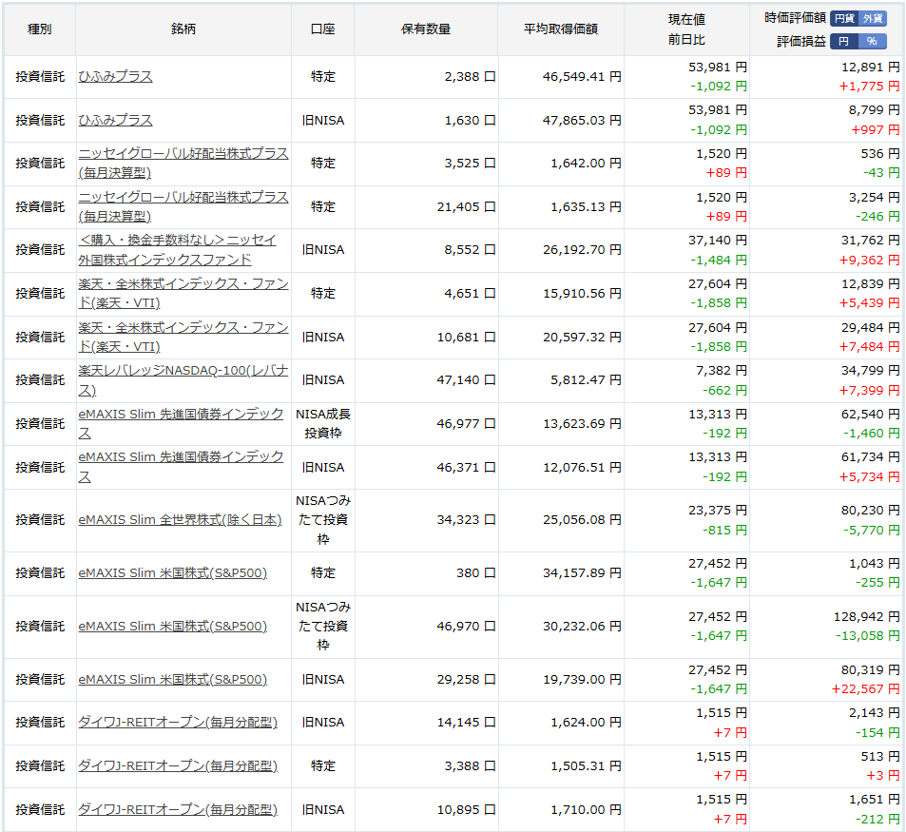
Task: Select average price 19,739.00 円
Action: tap(582, 680)
